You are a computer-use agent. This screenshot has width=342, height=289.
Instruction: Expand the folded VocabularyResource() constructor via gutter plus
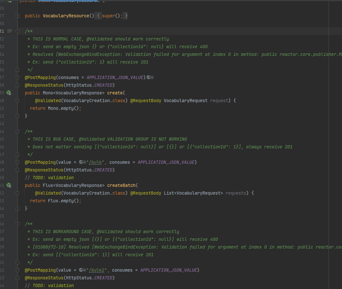tap(17, 16)
